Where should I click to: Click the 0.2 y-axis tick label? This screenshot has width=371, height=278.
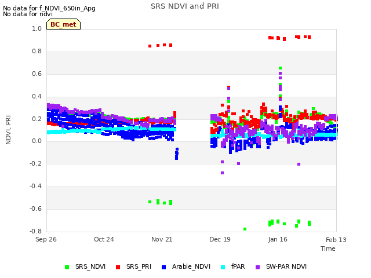(37, 119)
